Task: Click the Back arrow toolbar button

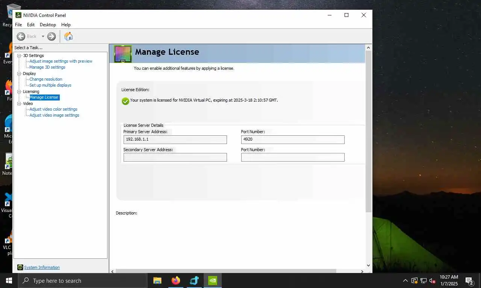Action: 21,36
